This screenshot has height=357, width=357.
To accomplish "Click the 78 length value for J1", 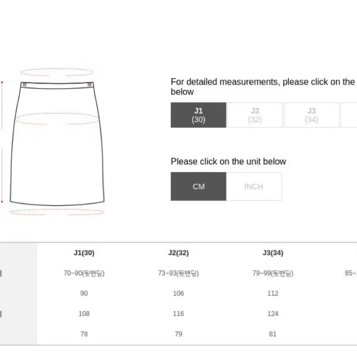I will pyautogui.click(x=84, y=334).
